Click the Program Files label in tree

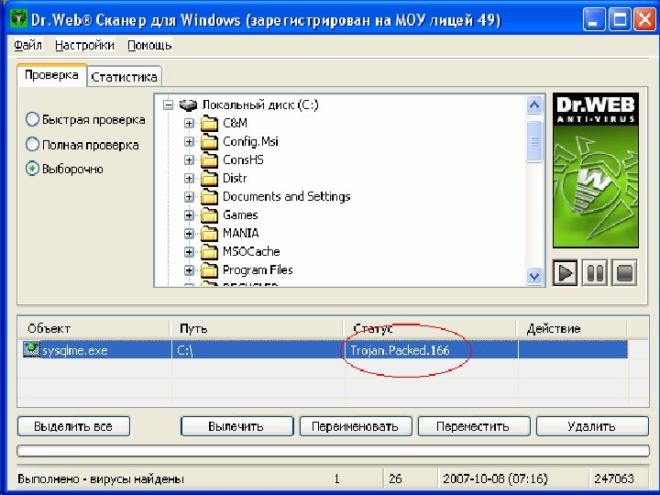(258, 269)
